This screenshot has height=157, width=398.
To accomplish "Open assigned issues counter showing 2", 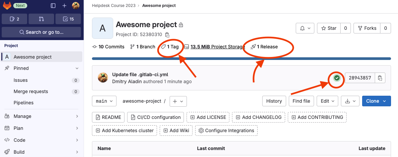I will [15, 19].
